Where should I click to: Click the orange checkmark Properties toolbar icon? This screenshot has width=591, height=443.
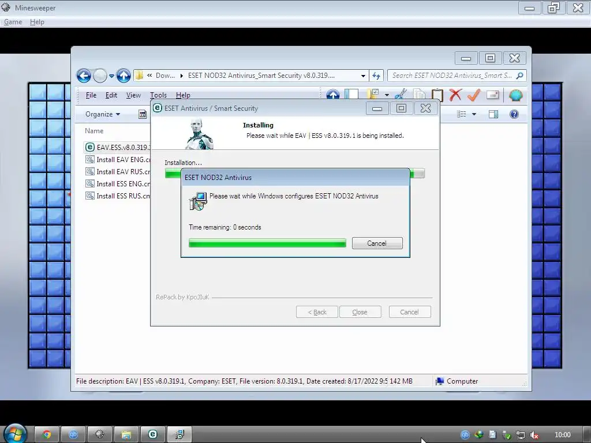click(474, 95)
